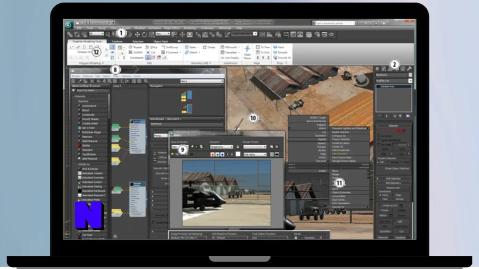The height and width of the screenshot is (269, 479).
Task: Click the teapot Render Production icon
Action: 332,35
